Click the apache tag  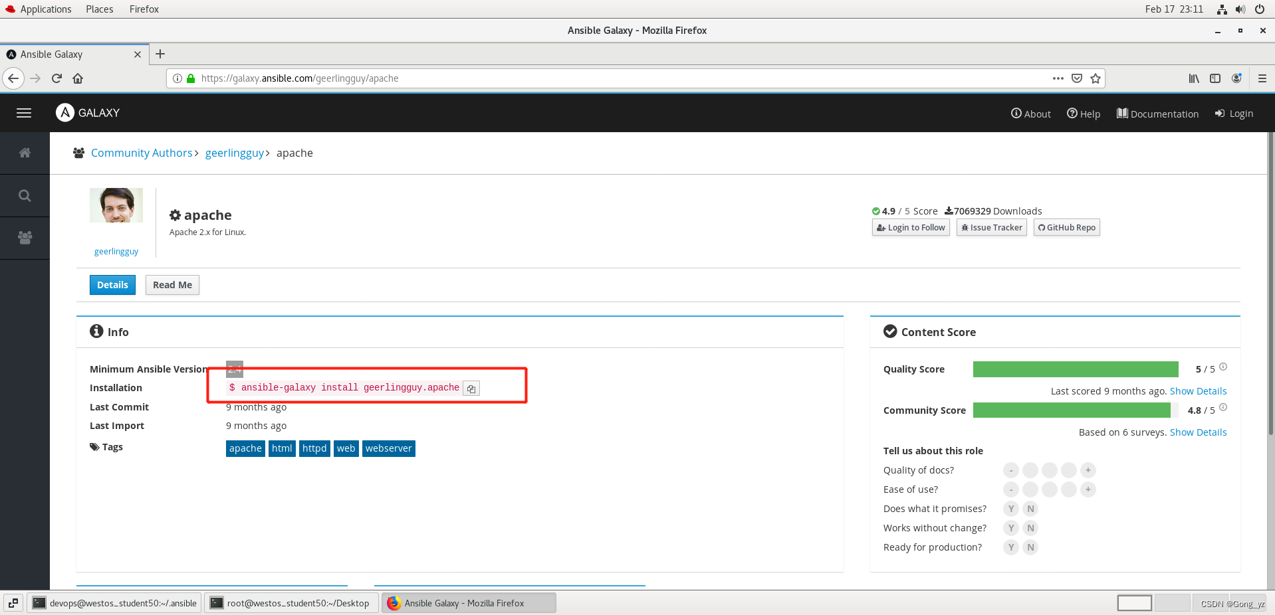[x=245, y=448]
